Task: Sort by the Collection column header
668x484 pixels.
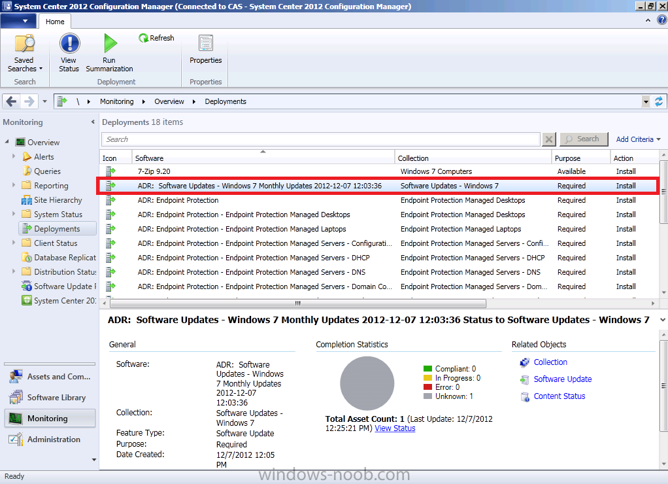Action: (x=473, y=158)
